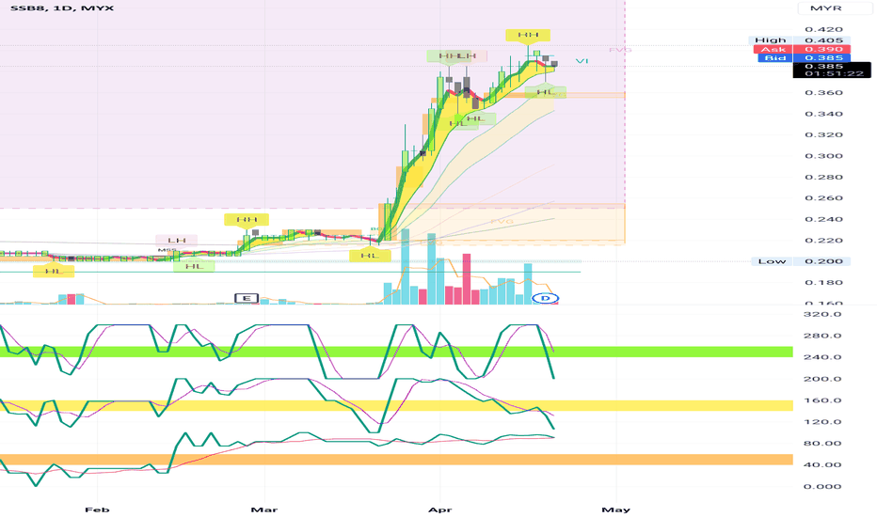
Task: Select the yellow horizontal band in indicator
Action: pyautogui.click(x=396, y=405)
